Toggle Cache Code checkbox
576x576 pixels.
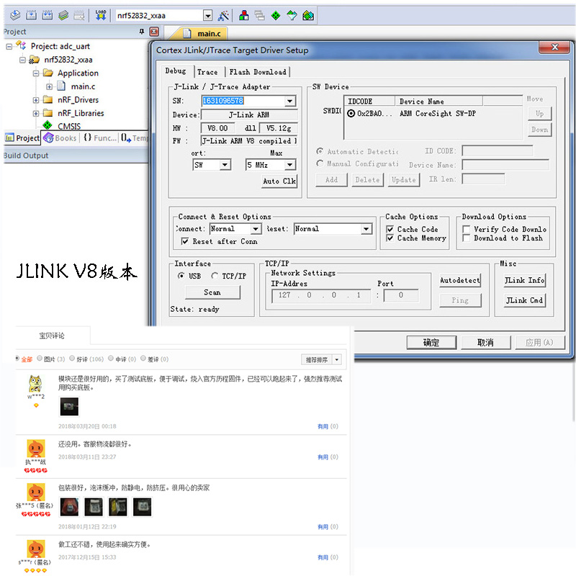click(x=390, y=229)
